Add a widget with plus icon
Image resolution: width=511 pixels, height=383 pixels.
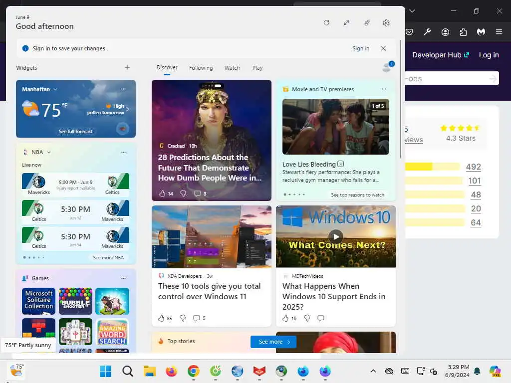127,67
